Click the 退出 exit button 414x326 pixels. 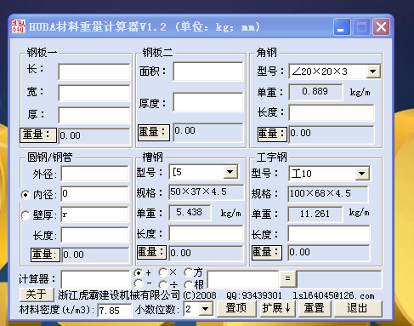358,308
